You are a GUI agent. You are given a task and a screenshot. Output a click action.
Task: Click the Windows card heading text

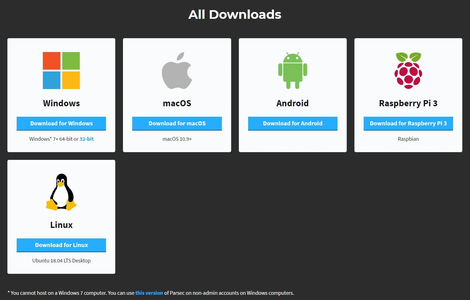(61, 103)
